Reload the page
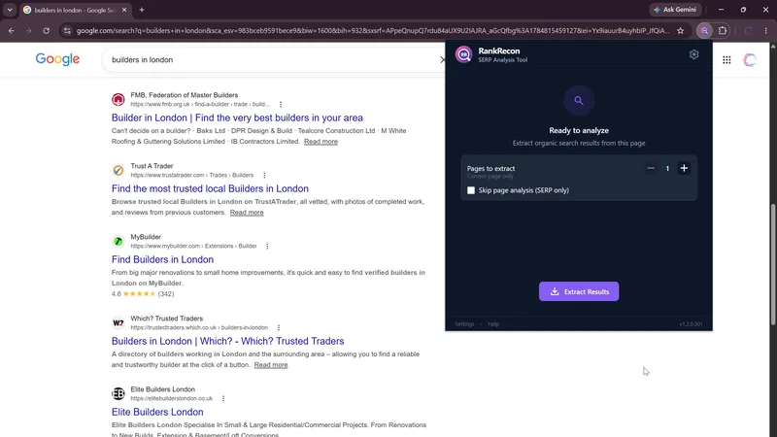Image resolution: width=777 pixels, height=437 pixels. 46,31
